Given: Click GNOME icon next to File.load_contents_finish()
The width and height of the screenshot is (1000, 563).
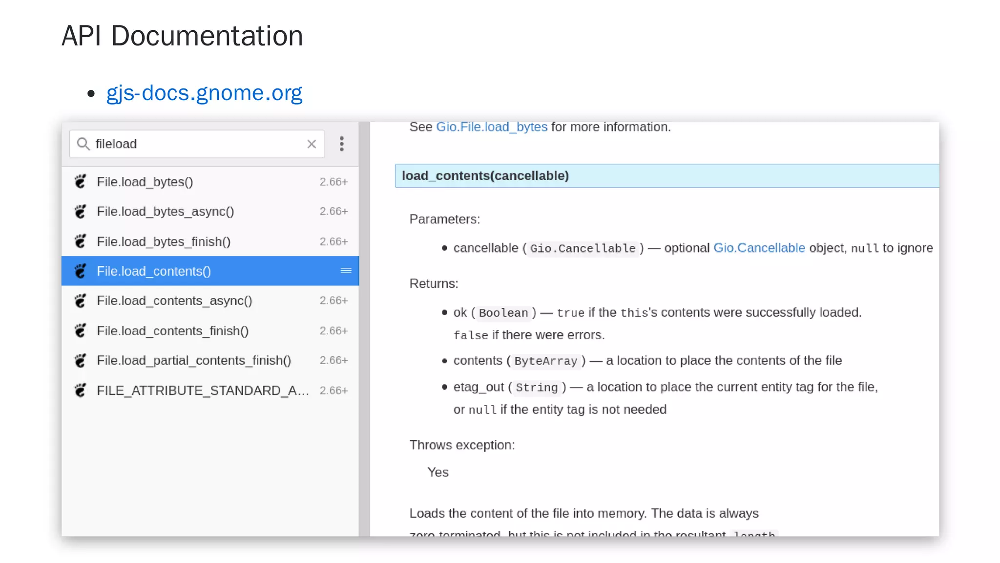Looking at the screenshot, I should coord(81,331).
